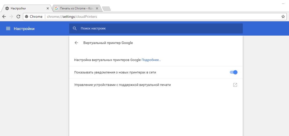The image size is (289, 136).
Task: Click the Настройки title in blue header
Action: click(24, 29)
